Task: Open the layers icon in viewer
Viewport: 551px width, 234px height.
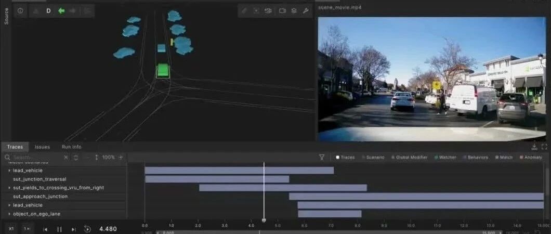Action: pos(294,11)
